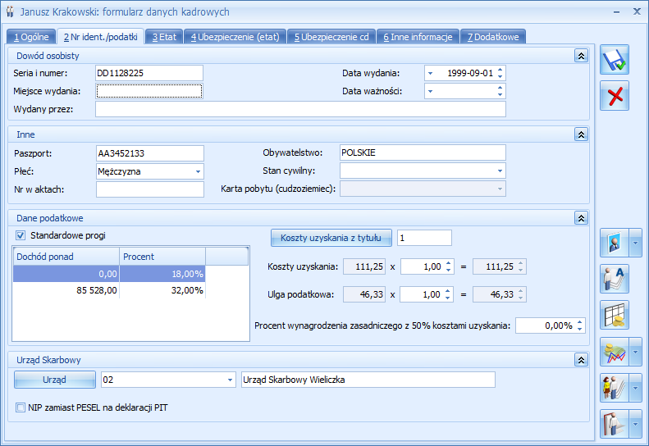Enable NIP zamiast PESEL na deklaracji PIT
Viewport: 649px width, 446px height.
coord(21,407)
